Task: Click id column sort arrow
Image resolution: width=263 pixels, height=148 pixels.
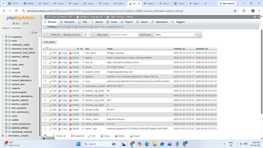Action: click(78, 49)
